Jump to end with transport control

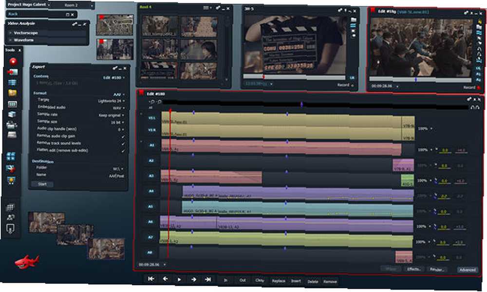208,279
